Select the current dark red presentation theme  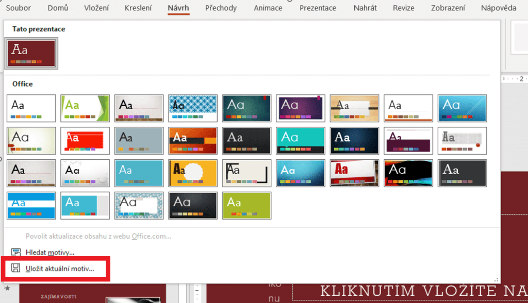(x=31, y=54)
